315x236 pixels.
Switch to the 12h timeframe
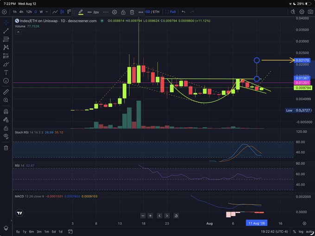(x=29, y=12)
